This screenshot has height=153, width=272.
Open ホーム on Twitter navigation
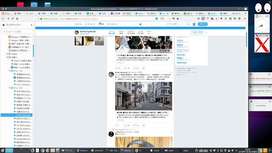click(x=78, y=24)
